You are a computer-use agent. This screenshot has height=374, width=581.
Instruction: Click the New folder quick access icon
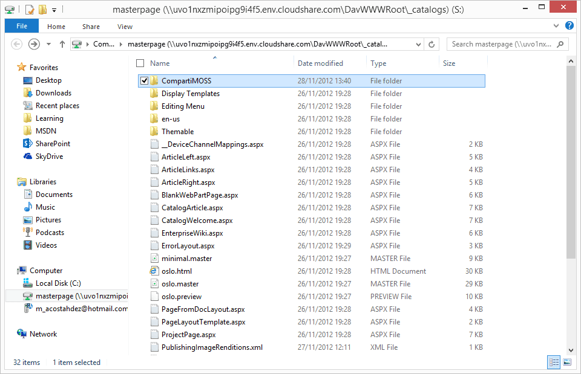tap(42, 10)
